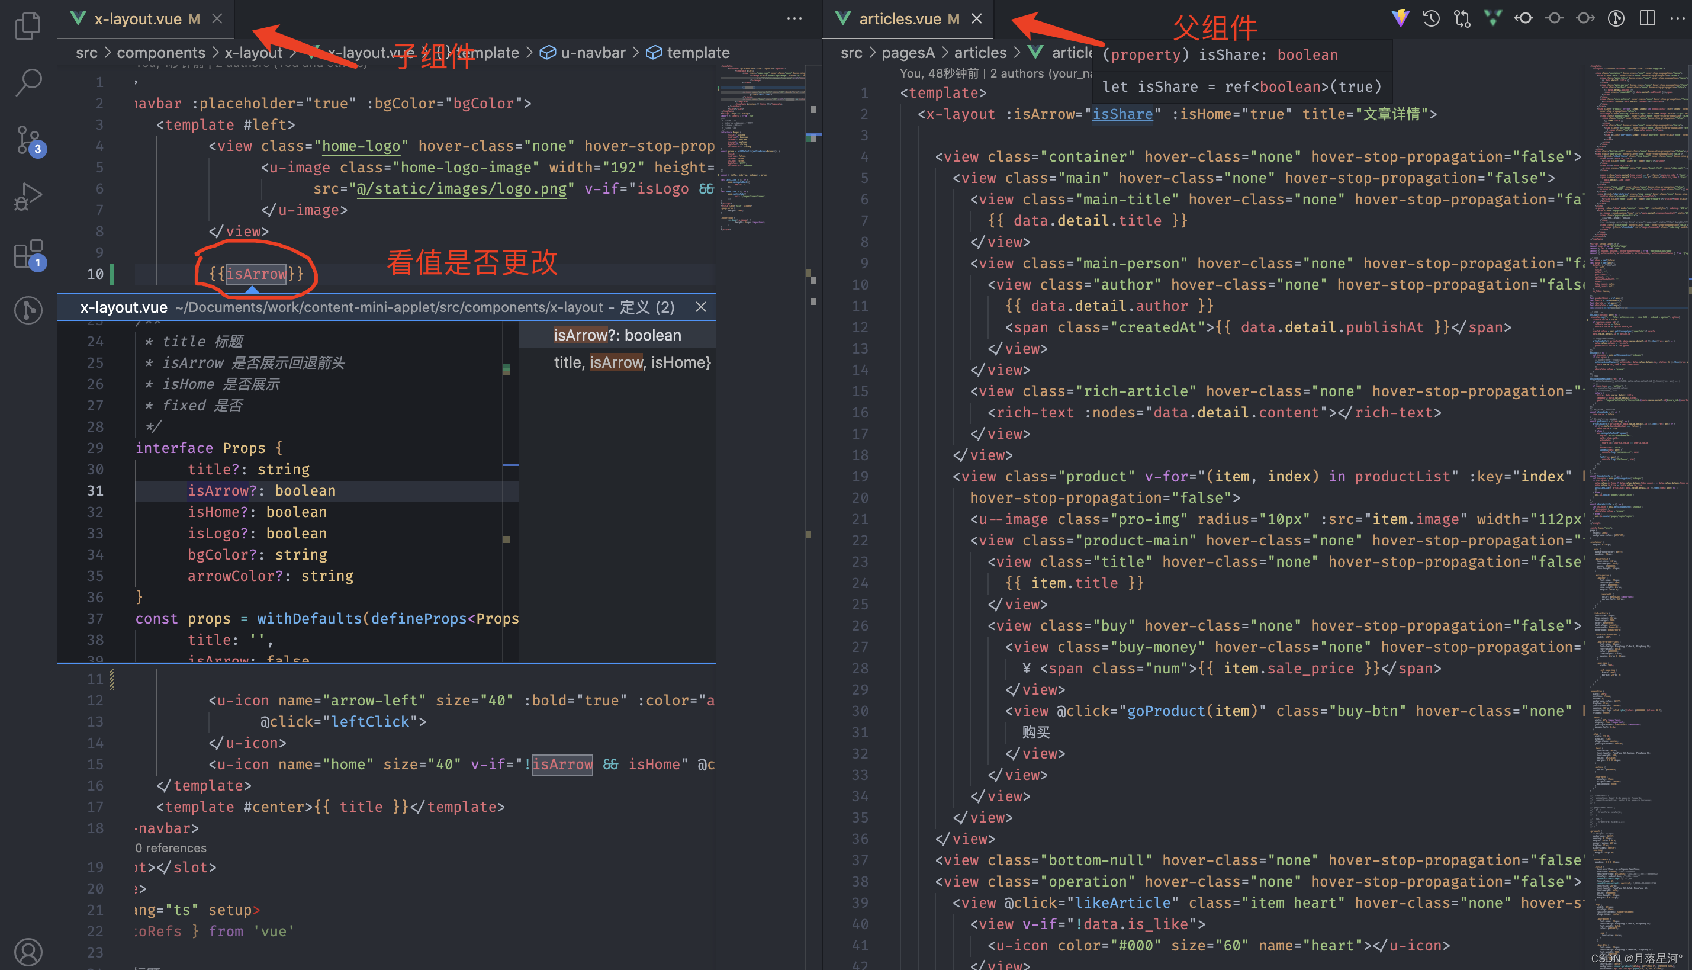
Task: Click line number 10 in left editor gutter
Action: (x=95, y=274)
